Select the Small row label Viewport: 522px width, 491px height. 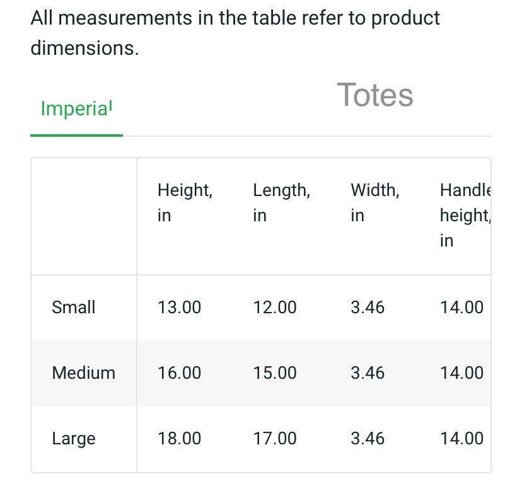click(74, 307)
